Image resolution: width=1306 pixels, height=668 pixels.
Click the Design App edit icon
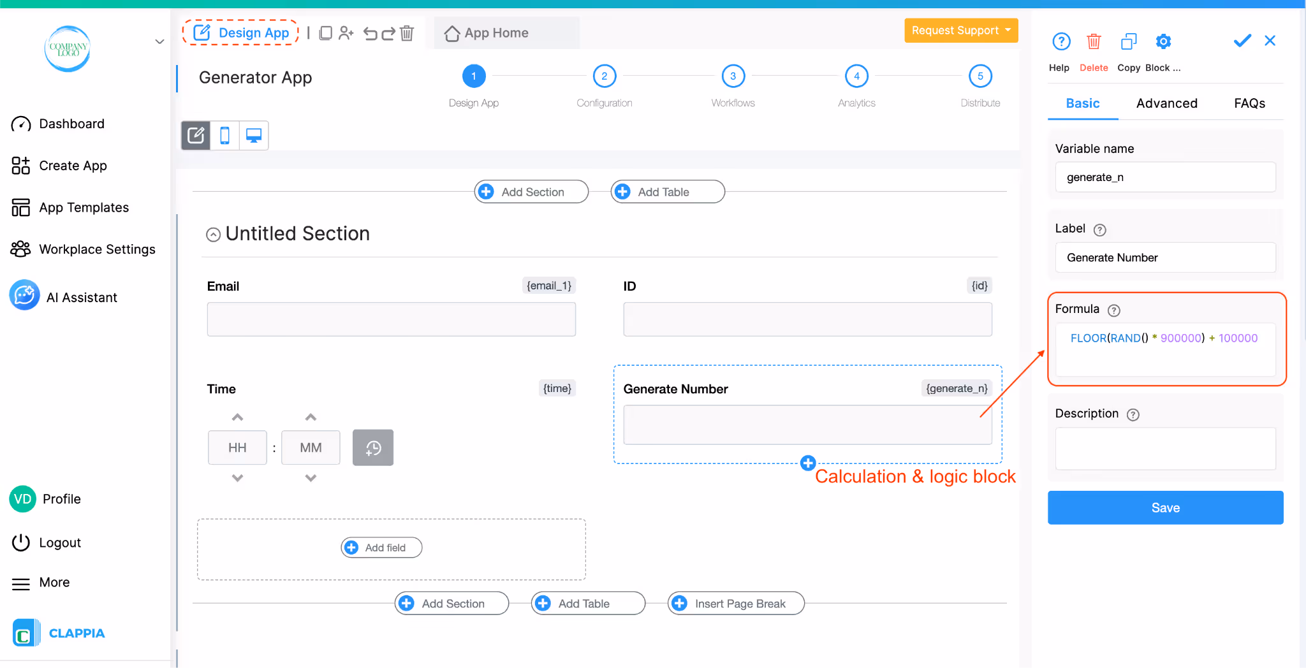[202, 33]
